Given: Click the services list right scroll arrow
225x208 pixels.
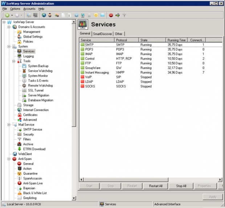Looking at the screenshot, I should 220,180.
